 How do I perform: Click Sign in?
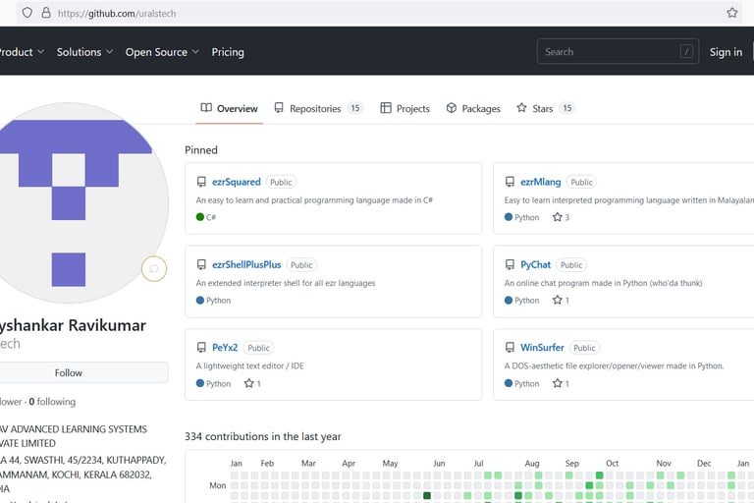point(726,52)
